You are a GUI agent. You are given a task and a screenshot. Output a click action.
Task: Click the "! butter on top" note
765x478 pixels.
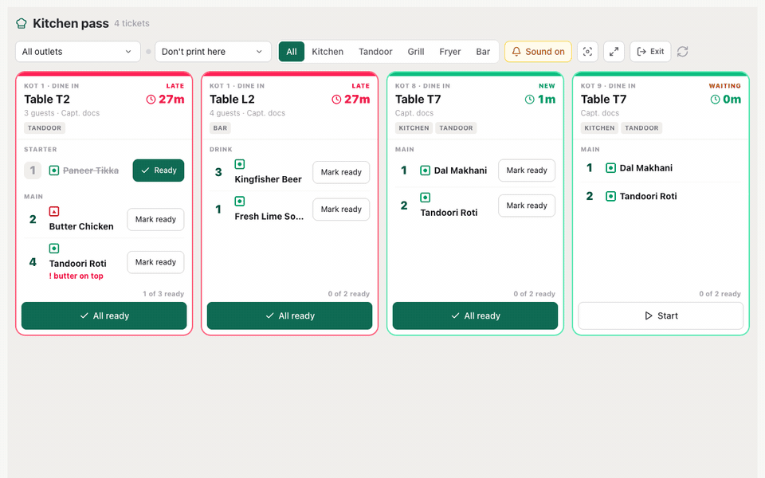76,276
